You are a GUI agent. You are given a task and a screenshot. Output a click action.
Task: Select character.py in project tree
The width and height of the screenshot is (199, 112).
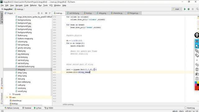(x=17, y=100)
